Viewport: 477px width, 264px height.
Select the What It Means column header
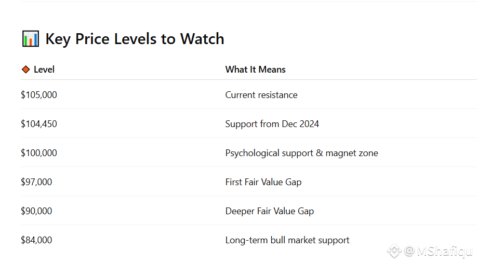click(255, 70)
